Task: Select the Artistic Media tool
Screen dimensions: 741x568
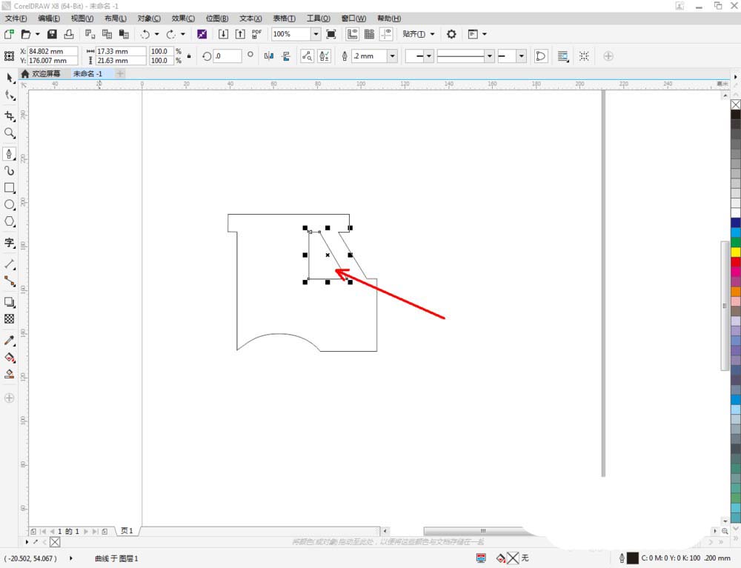Action: point(10,171)
